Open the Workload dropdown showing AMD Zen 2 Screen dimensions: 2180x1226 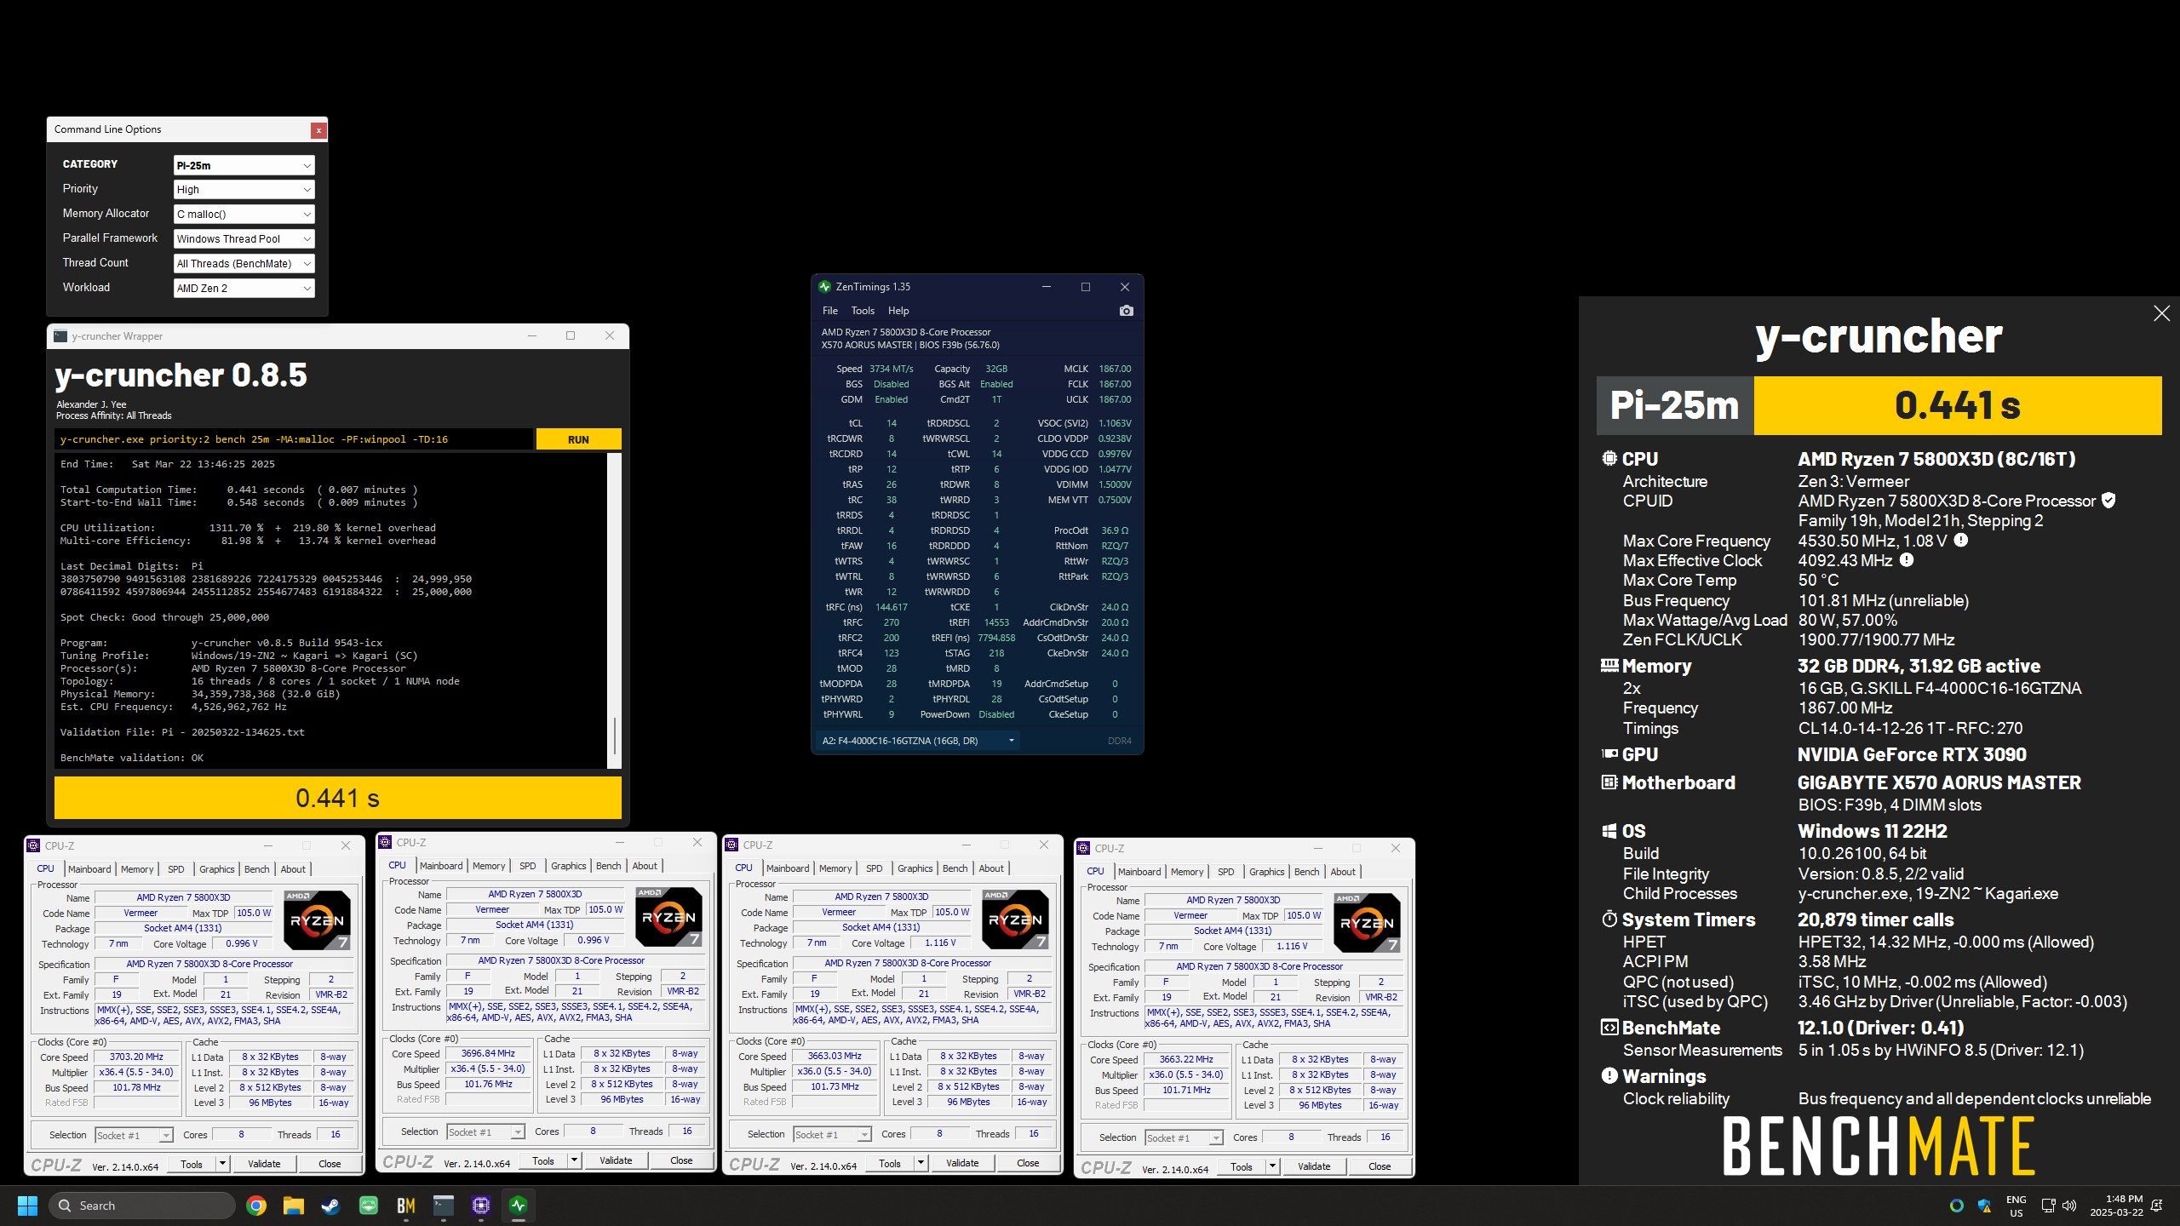click(x=244, y=288)
